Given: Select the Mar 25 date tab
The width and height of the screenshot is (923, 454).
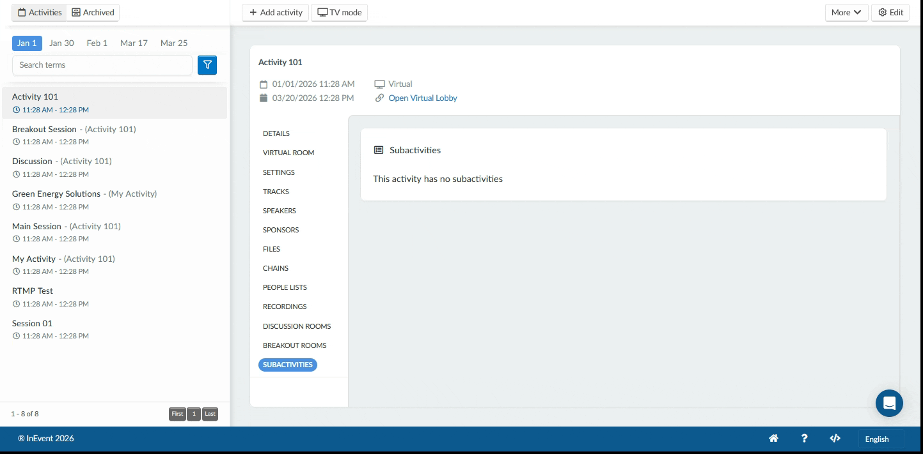Looking at the screenshot, I should click(x=174, y=43).
